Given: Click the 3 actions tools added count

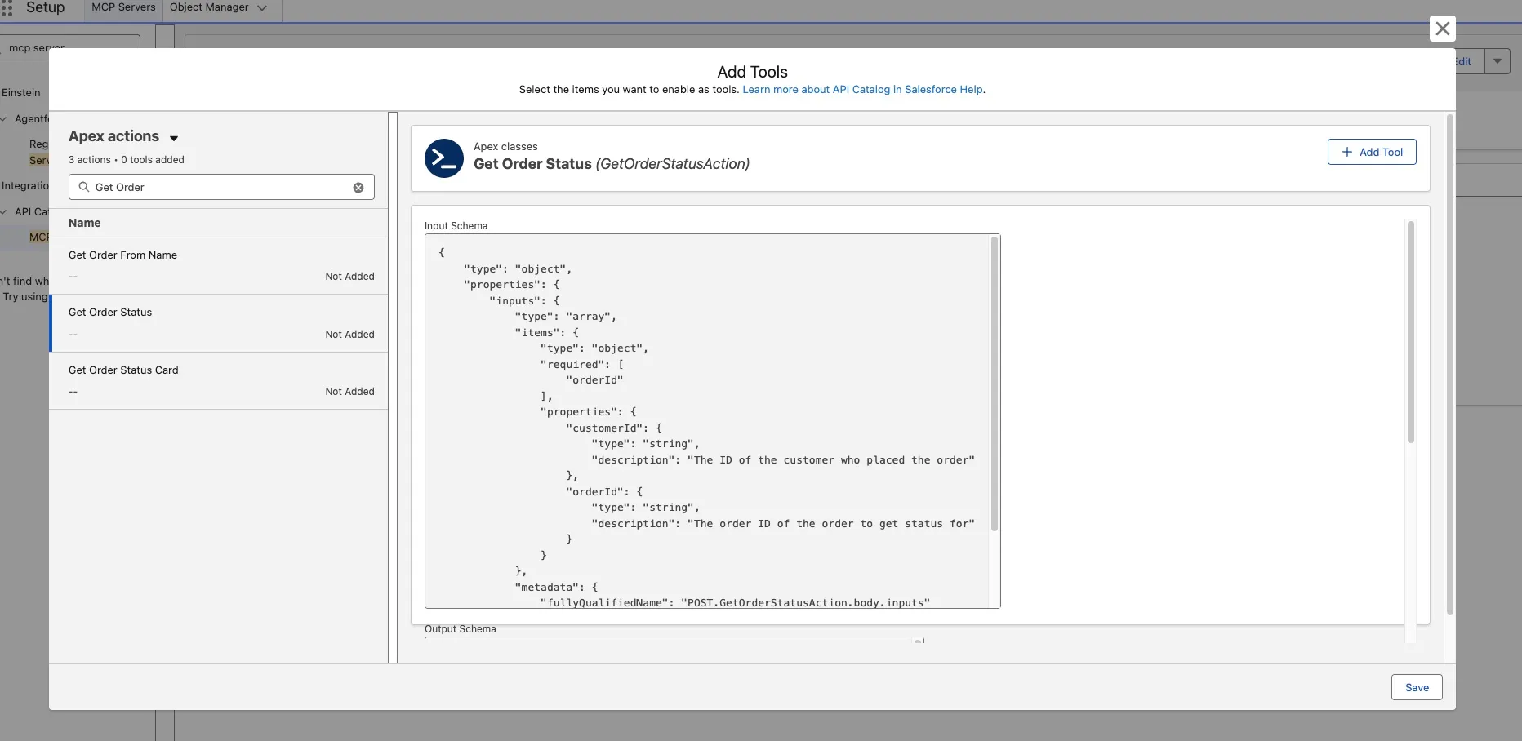Looking at the screenshot, I should 127,160.
